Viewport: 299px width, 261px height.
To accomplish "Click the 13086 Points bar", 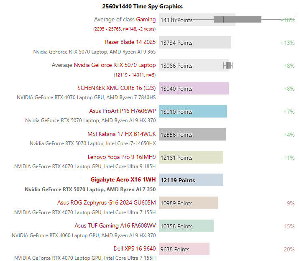I will point(194,65).
